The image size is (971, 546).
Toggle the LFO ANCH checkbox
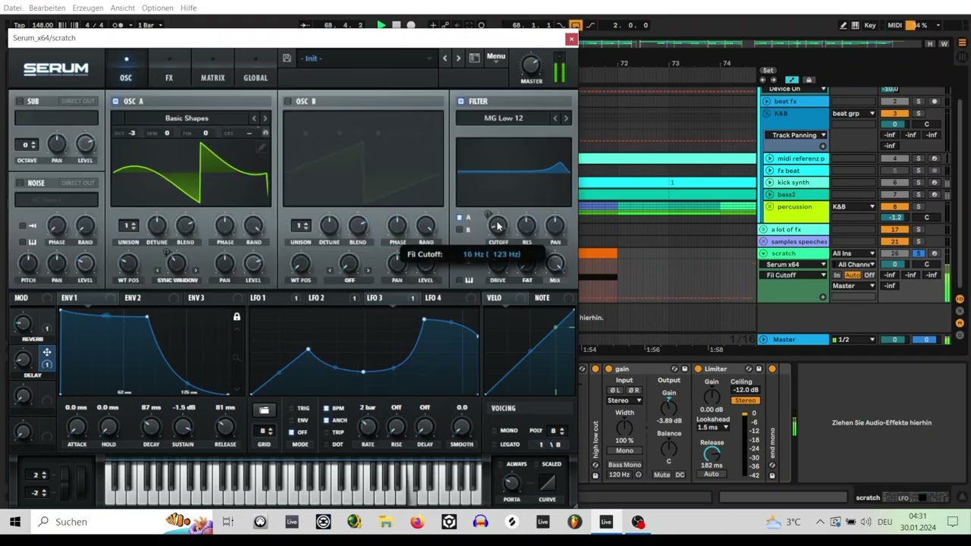[326, 420]
